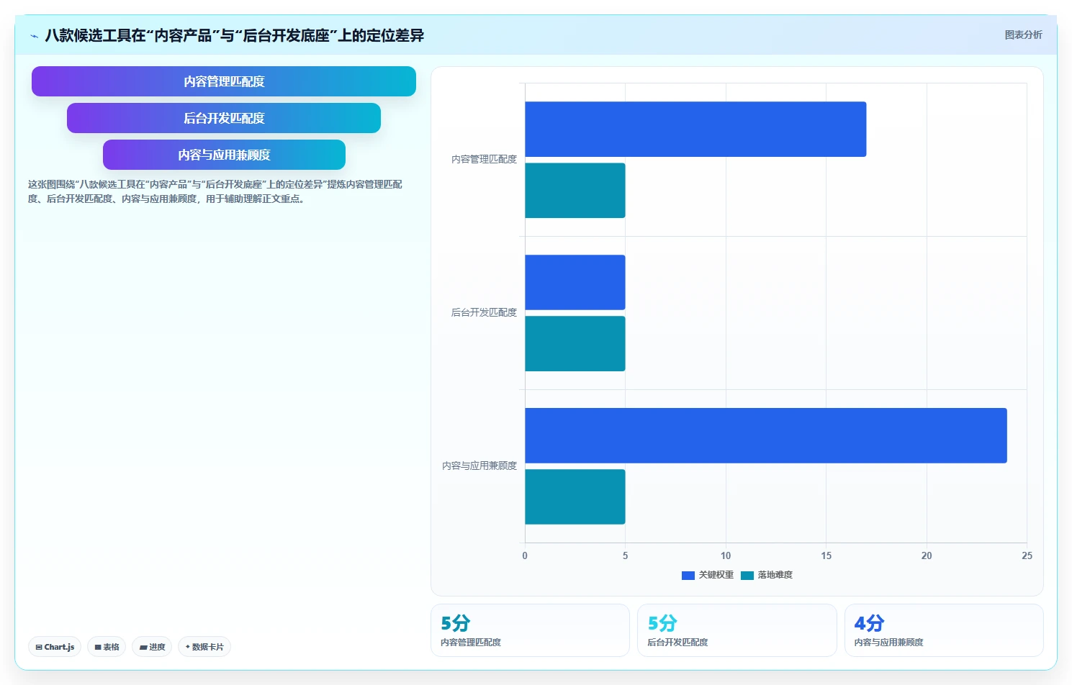Image resolution: width=1072 pixels, height=685 pixels.
Task: Click the blue bar for 内容与应用兼顾度
Action: click(x=766, y=435)
